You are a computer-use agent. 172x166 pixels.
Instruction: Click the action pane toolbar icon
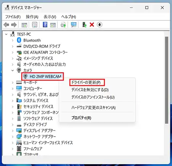[53, 25]
